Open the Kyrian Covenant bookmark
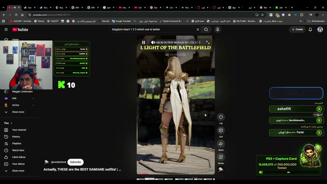327x184 pixels. (171, 21)
